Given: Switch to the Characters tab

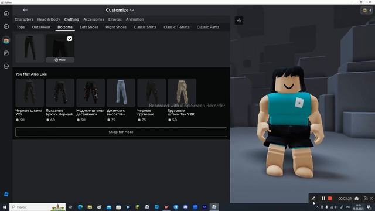Looking at the screenshot, I should click(x=23, y=19).
